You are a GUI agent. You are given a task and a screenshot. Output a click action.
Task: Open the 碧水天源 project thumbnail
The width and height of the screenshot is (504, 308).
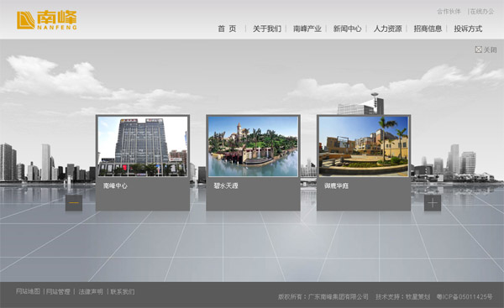[253, 146]
